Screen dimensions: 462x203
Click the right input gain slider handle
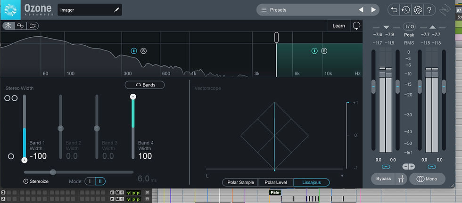pos(397,87)
